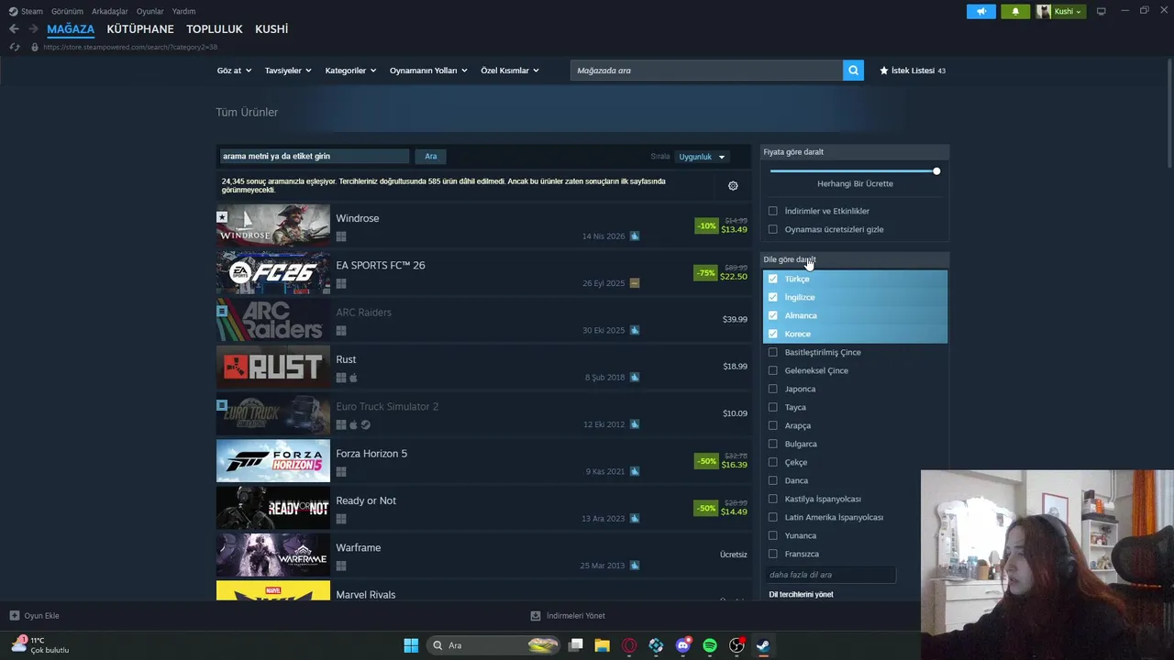Screen dimensions: 1174x660
Task: Open OBS Studio from the taskbar
Action: pos(737,645)
